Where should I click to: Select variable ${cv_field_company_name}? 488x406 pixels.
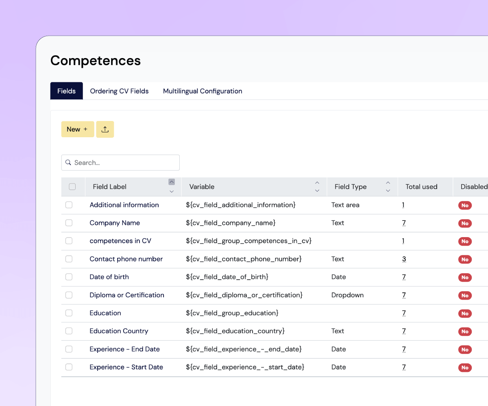pos(231,223)
